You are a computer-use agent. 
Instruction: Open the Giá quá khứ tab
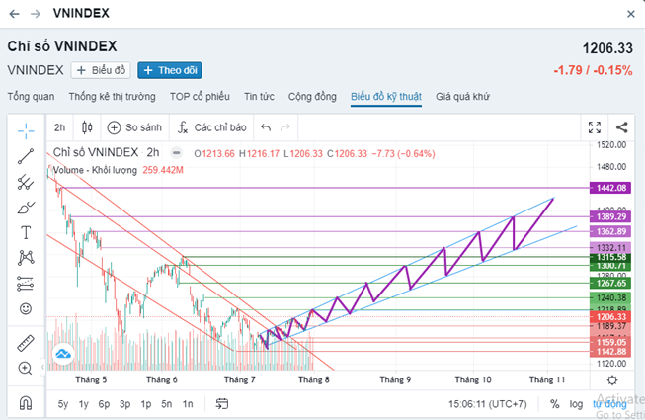pyautogui.click(x=463, y=97)
